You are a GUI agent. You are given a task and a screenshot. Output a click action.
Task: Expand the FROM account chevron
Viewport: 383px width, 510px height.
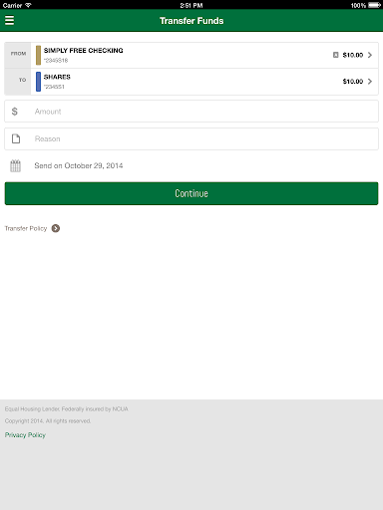(370, 55)
